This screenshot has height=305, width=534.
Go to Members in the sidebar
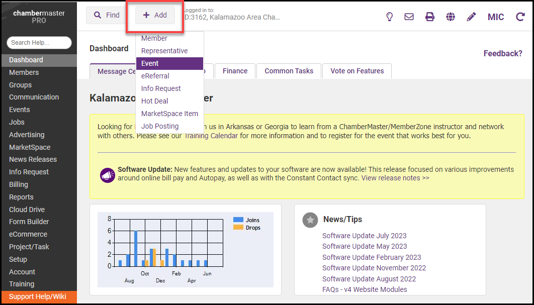coord(24,72)
